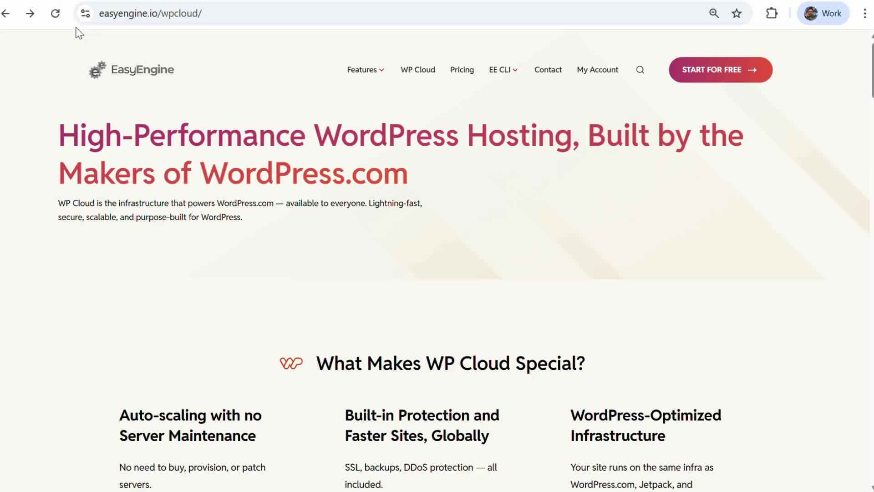Bookmark this page with star icon

coord(737,13)
